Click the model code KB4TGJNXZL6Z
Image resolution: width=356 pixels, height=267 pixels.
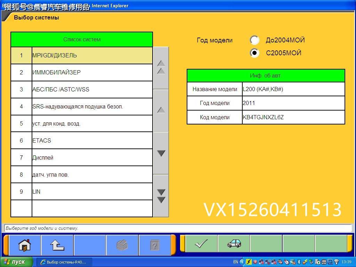(x=293, y=118)
